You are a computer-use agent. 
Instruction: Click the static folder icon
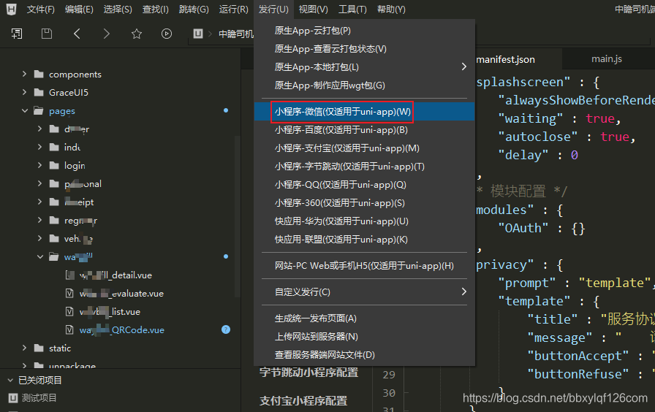(39, 348)
